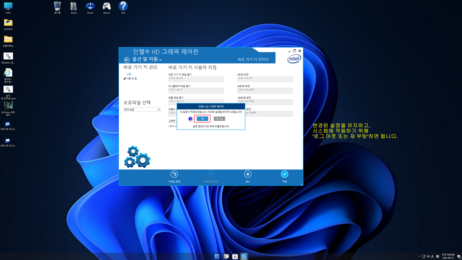Select the lower 2022-09-16_10 screenshot file
The height and width of the screenshot is (260, 462).
point(8,142)
